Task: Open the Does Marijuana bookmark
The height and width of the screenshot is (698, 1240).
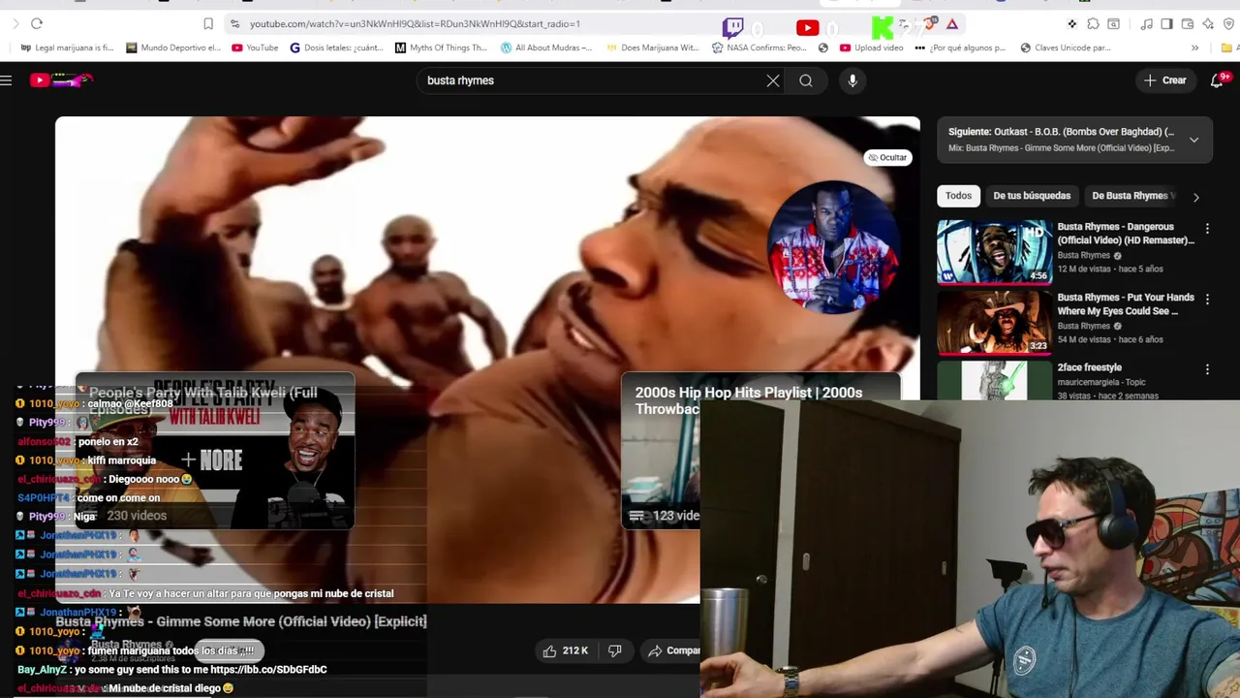Action: pyautogui.click(x=652, y=48)
